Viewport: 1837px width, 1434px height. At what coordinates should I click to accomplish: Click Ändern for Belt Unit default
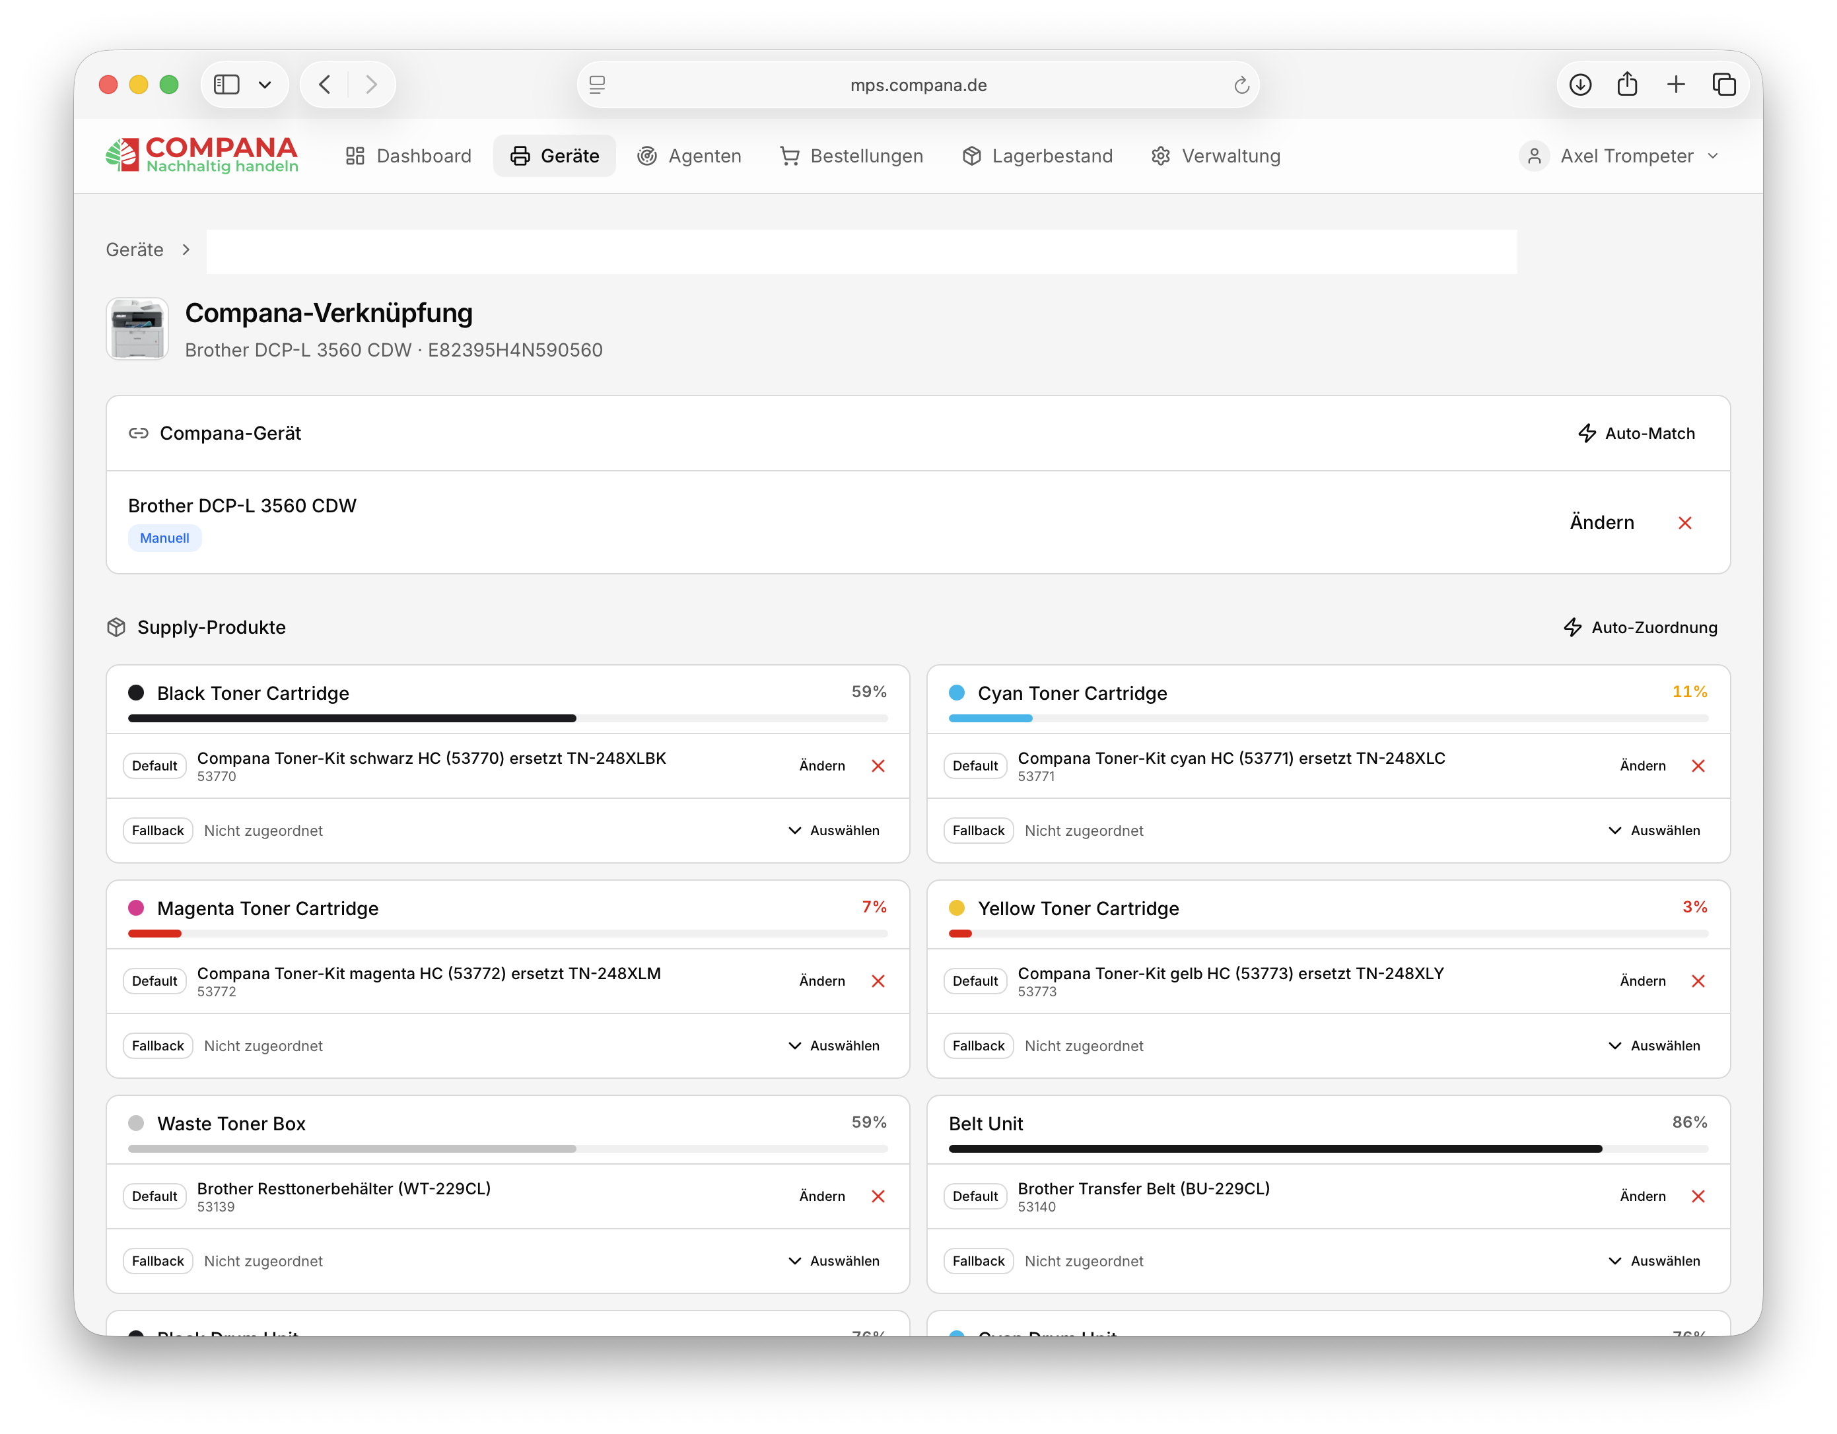pyautogui.click(x=1642, y=1196)
